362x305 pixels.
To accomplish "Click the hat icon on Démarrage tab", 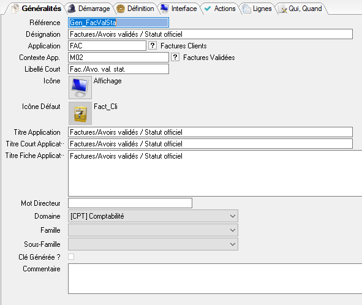I will [x=72, y=9].
